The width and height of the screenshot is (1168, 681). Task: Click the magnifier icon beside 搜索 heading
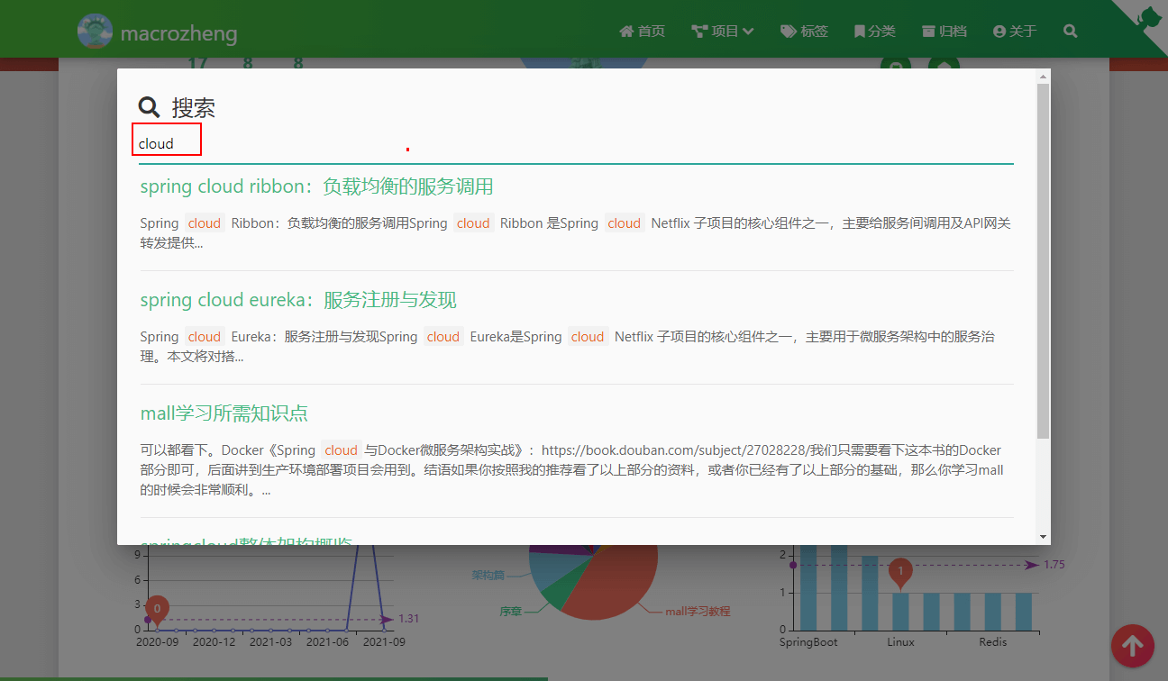150,108
